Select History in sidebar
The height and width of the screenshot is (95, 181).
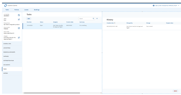click(x=12, y=73)
